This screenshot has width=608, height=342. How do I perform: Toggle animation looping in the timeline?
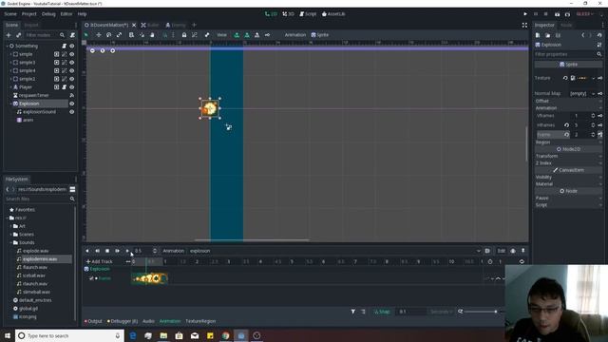tap(522, 262)
